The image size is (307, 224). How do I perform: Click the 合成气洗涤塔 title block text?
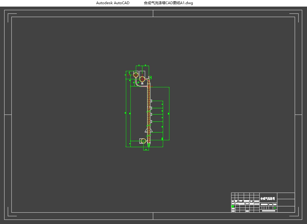click(x=268, y=199)
